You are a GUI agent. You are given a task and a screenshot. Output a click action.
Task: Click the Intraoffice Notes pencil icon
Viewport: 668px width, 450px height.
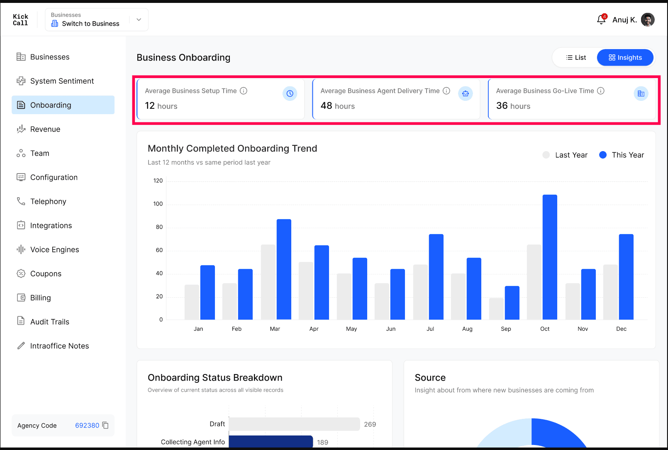point(21,346)
